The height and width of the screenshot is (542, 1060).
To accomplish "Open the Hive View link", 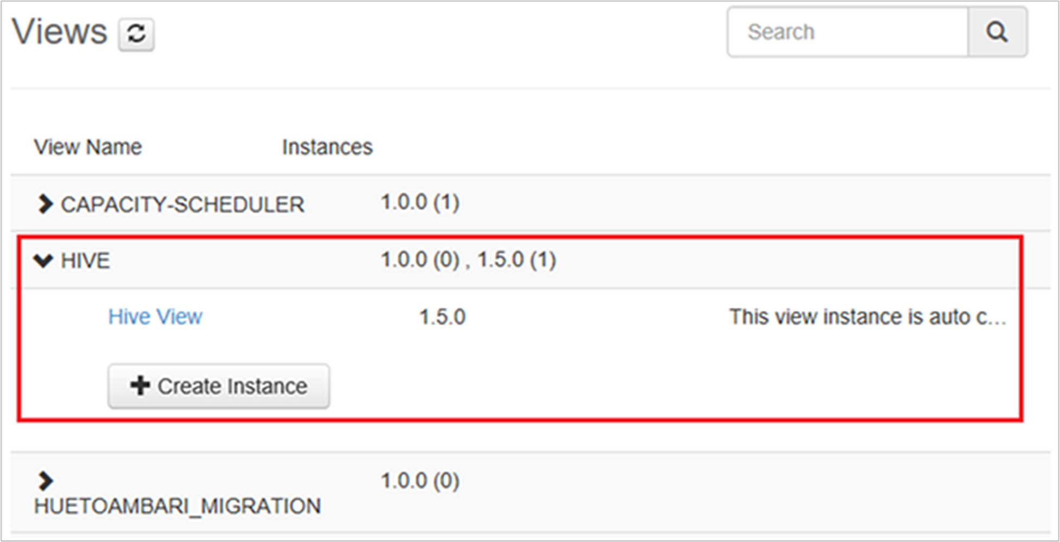I will tap(155, 317).
